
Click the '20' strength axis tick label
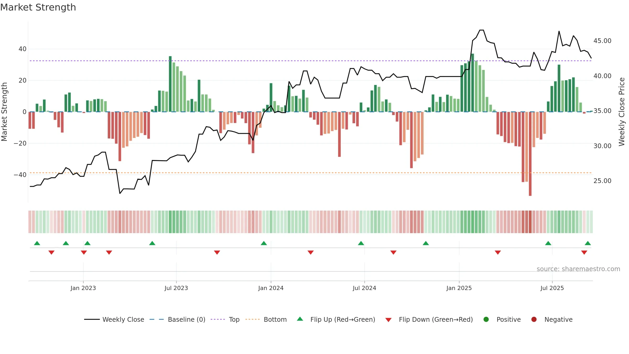click(x=23, y=81)
